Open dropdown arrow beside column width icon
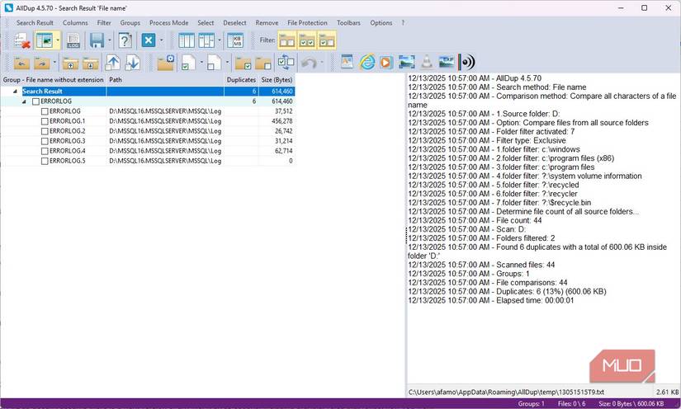Viewport: 681px width, 409px height. coord(220,40)
